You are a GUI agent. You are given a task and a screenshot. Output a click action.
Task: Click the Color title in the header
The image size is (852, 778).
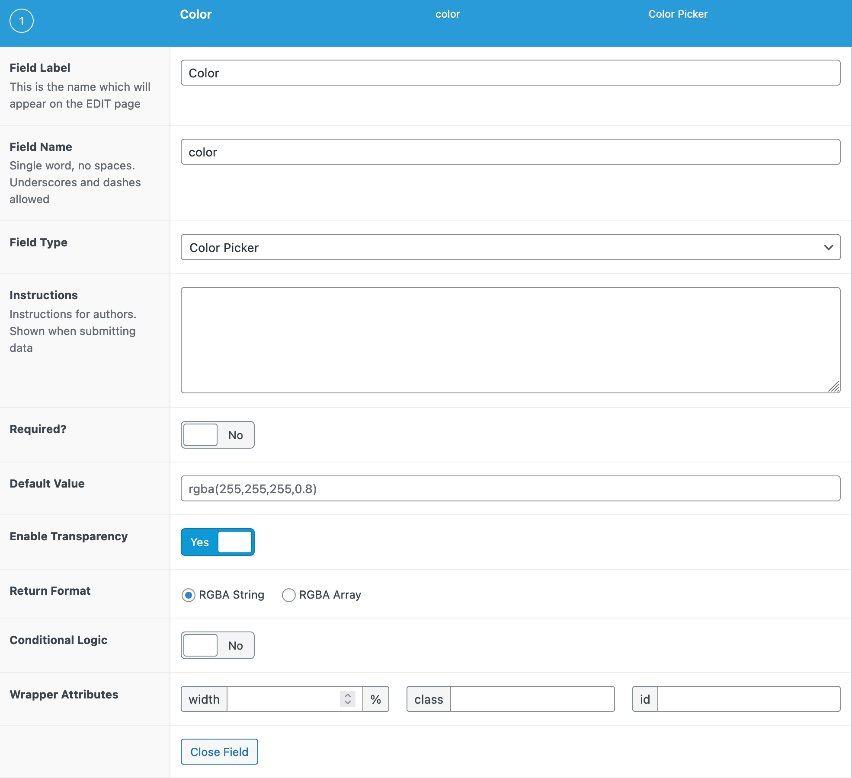[196, 14]
